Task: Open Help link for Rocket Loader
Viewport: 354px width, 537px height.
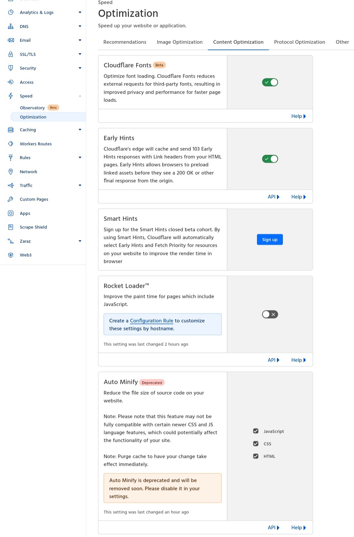Action: click(299, 360)
